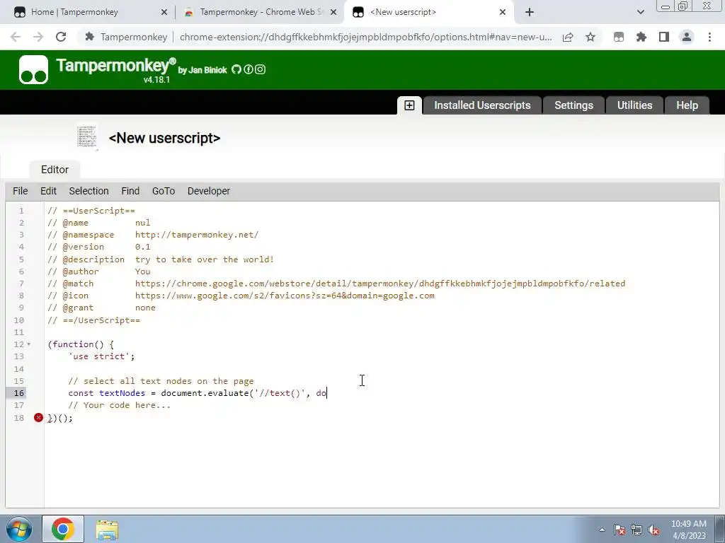Open the Developer menu
Screen dimensions: 725x543
pos(209,191)
